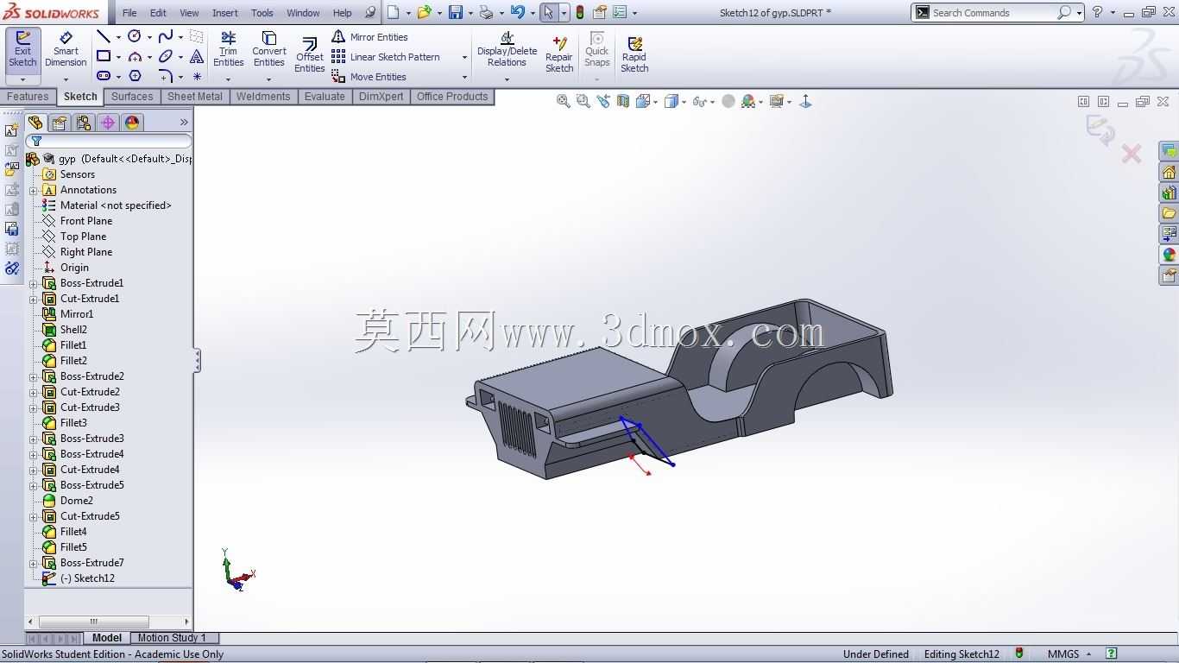
Task: Select the sketch Text tool
Action: coord(197,56)
